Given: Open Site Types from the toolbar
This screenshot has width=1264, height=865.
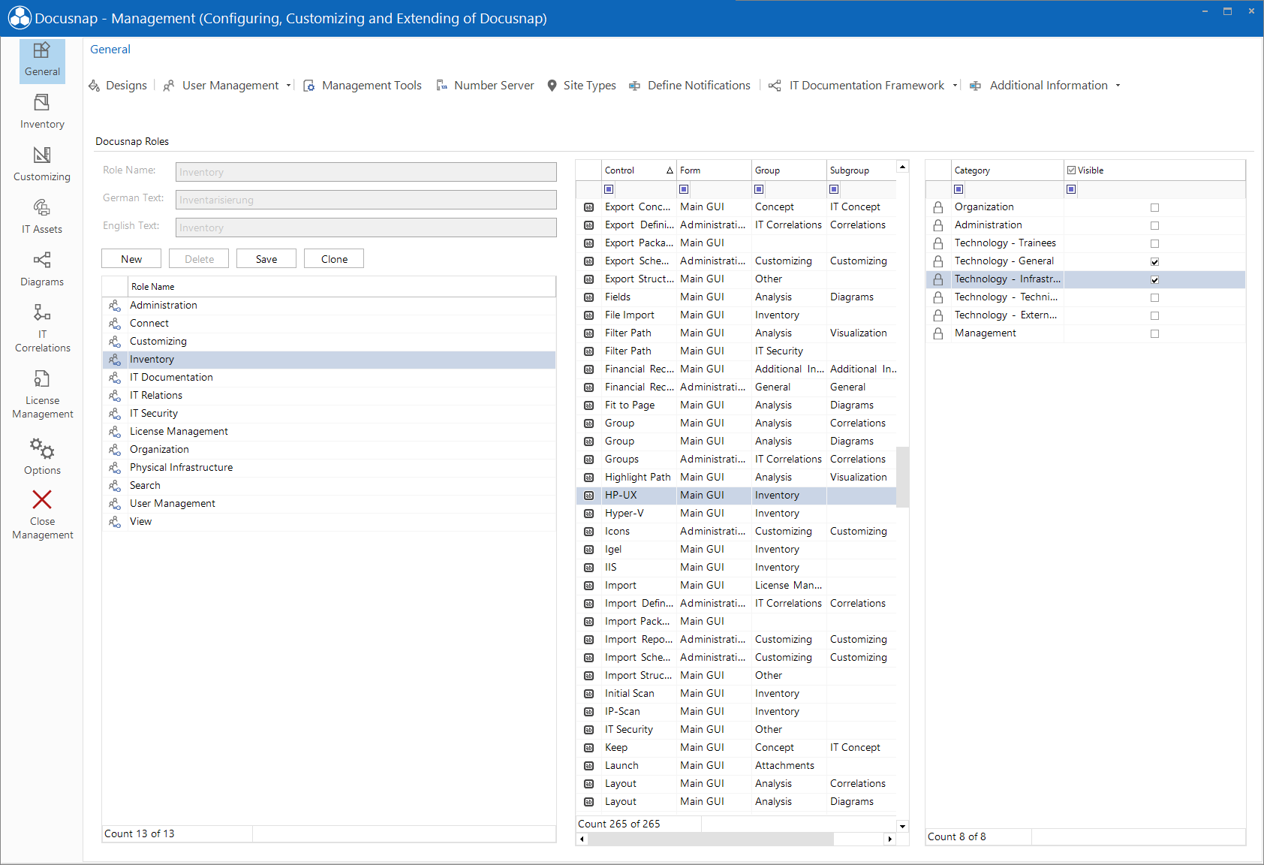Looking at the screenshot, I should point(582,86).
